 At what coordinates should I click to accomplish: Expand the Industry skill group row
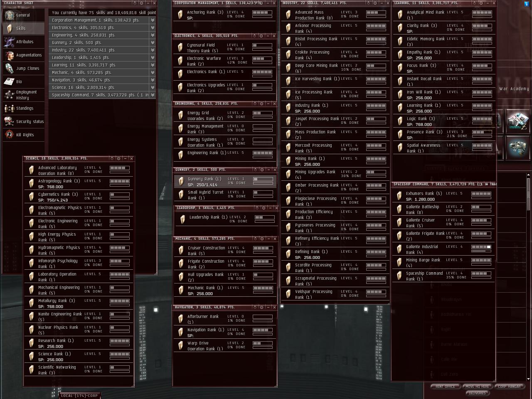pyautogui.click(x=153, y=50)
